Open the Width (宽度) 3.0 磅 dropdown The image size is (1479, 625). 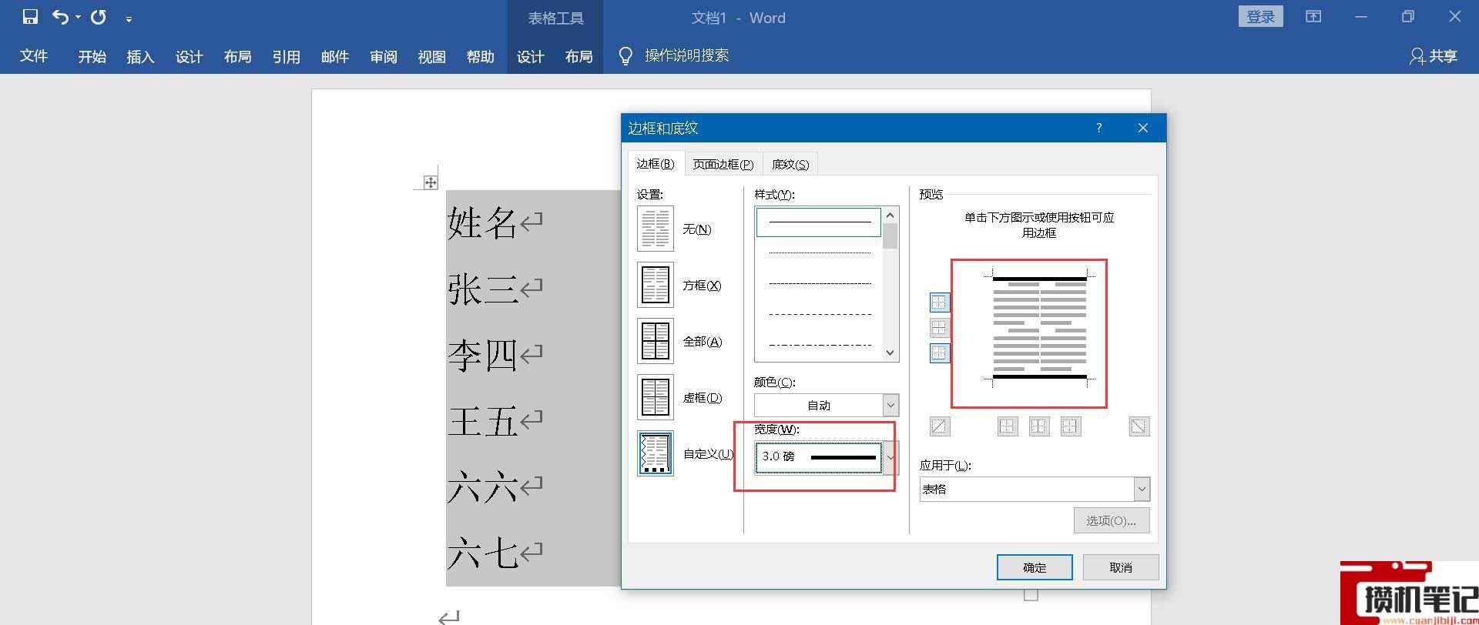(826, 456)
